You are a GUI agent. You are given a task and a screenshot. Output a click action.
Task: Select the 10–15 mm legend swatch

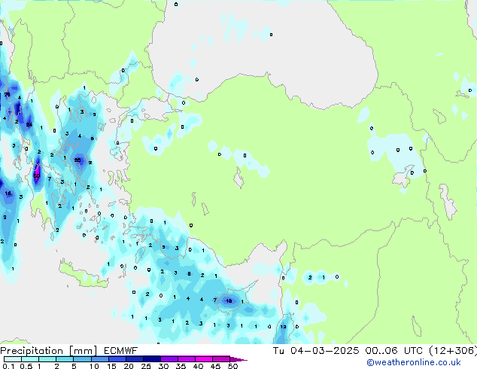pos(100,359)
